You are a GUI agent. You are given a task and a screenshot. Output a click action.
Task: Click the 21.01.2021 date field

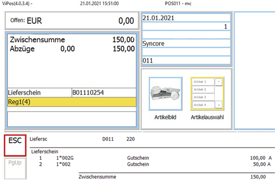pyautogui.click(x=186, y=18)
